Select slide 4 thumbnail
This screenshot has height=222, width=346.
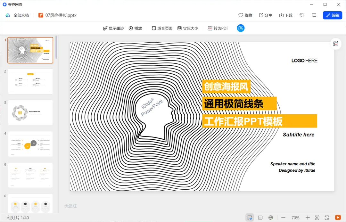pyautogui.click(x=30, y=144)
